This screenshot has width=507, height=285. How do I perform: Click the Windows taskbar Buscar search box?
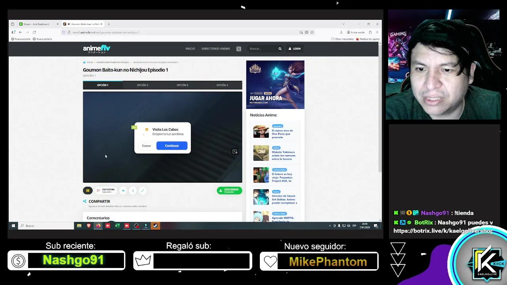click(x=46, y=226)
